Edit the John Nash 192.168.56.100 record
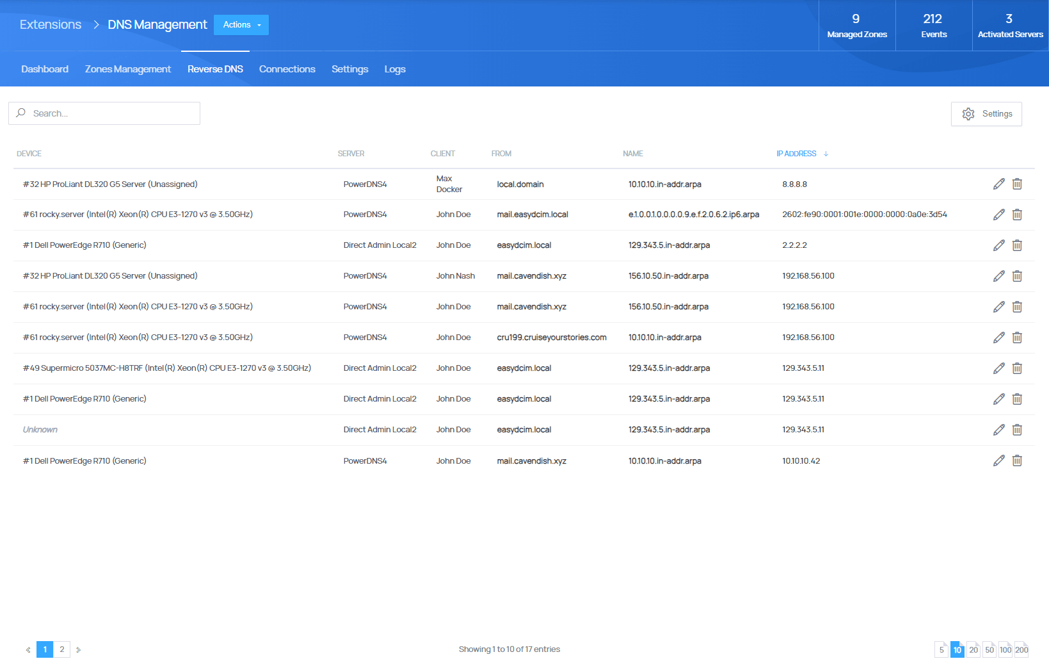 point(999,276)
